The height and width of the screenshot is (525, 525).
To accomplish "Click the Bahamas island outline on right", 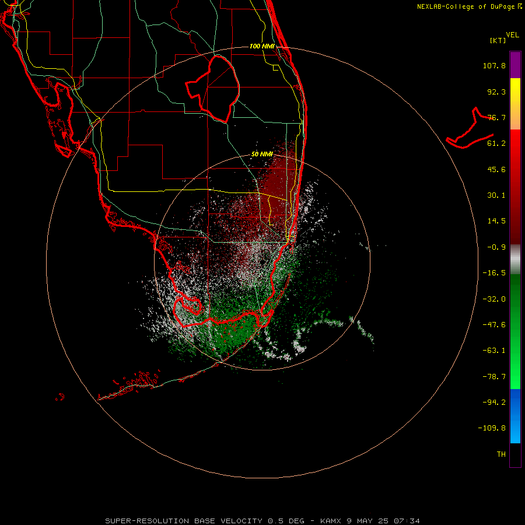I will (x=470, y=128).
